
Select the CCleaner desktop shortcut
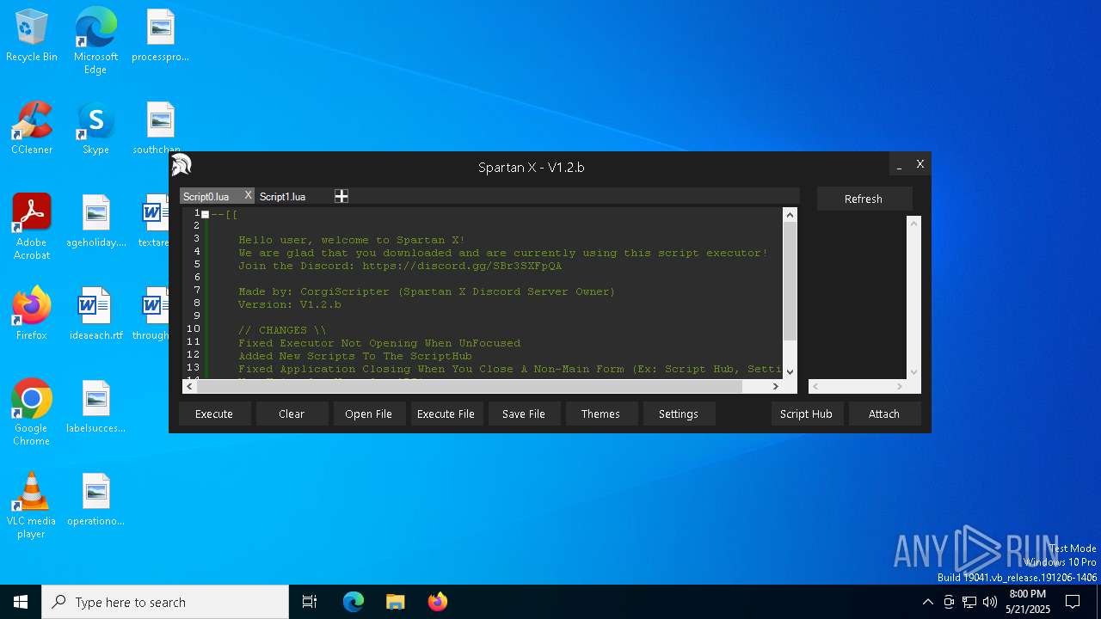[x=32, y=129]
